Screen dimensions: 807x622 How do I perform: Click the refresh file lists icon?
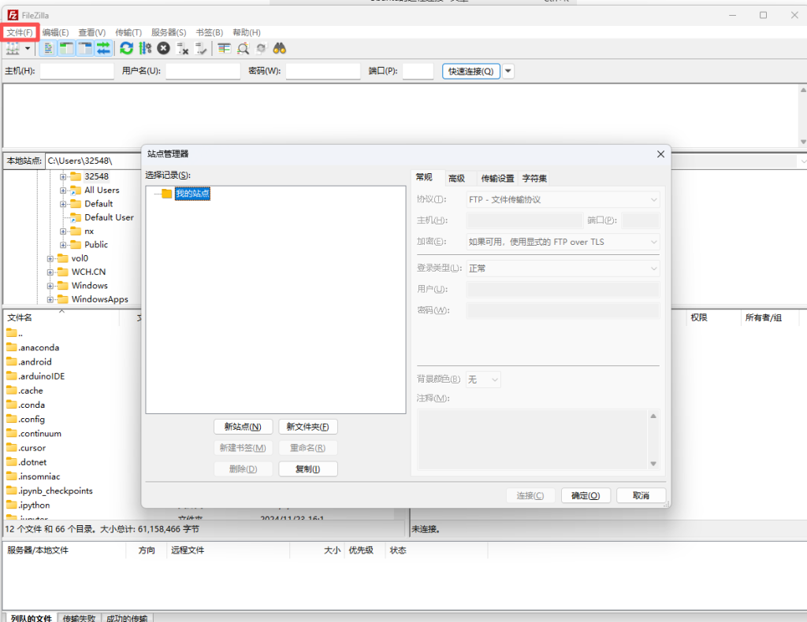[126, 49]
